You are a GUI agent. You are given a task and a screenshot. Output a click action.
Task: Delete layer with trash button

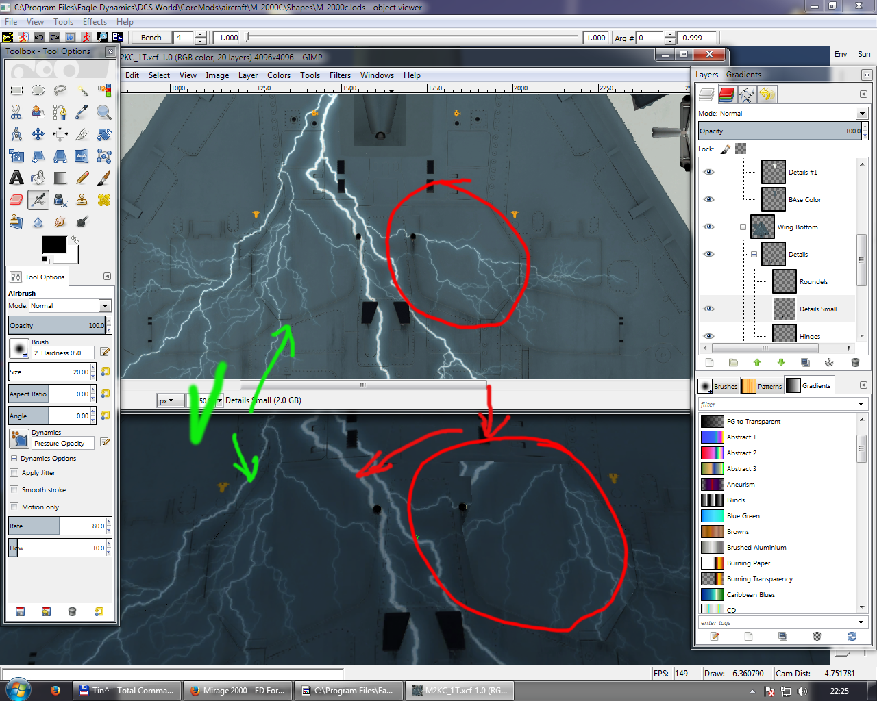click(x=855, y=362)
